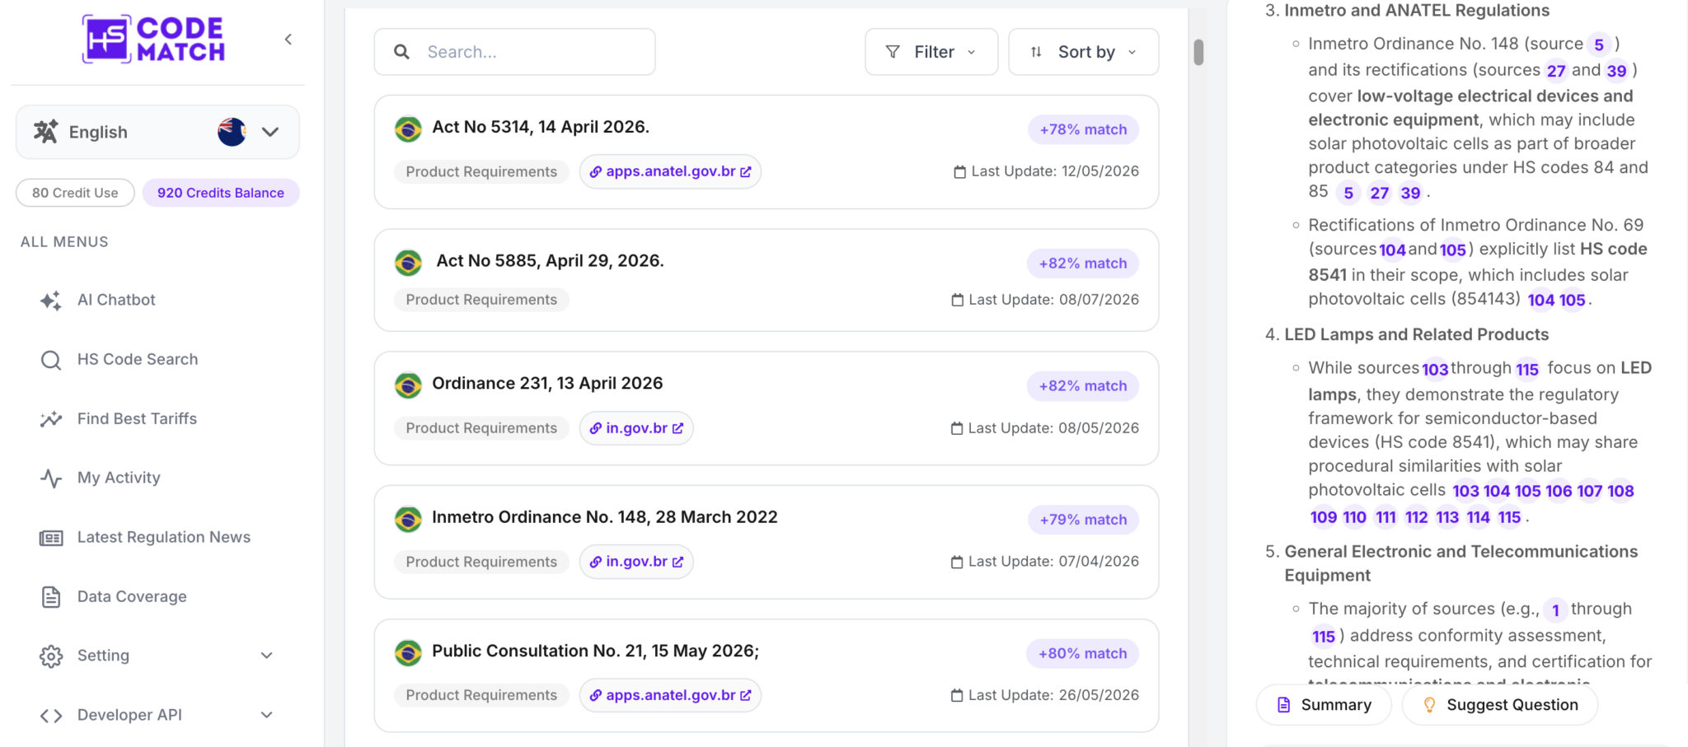Image resolution: width=1688 pixels, height=747 pixels.
Task: Open the Filter dropdown
Action: coord(931,52)
